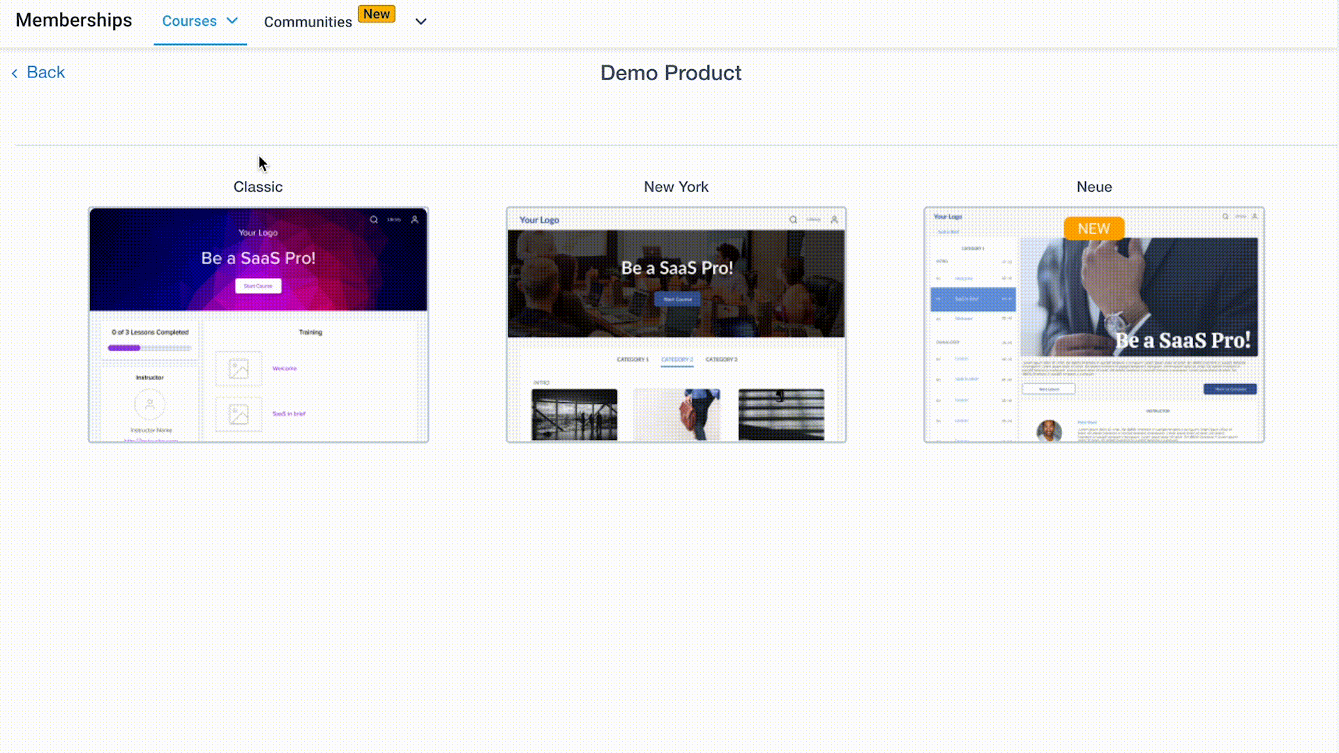
Task: Expand the Courses dropdown chevron
Action: (x=233, y=21)
